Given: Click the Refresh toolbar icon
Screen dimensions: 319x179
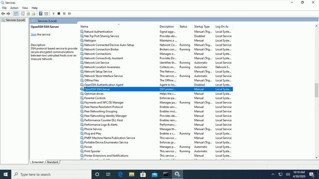Looking at the screenshot, I should click(x=28, y=13).
